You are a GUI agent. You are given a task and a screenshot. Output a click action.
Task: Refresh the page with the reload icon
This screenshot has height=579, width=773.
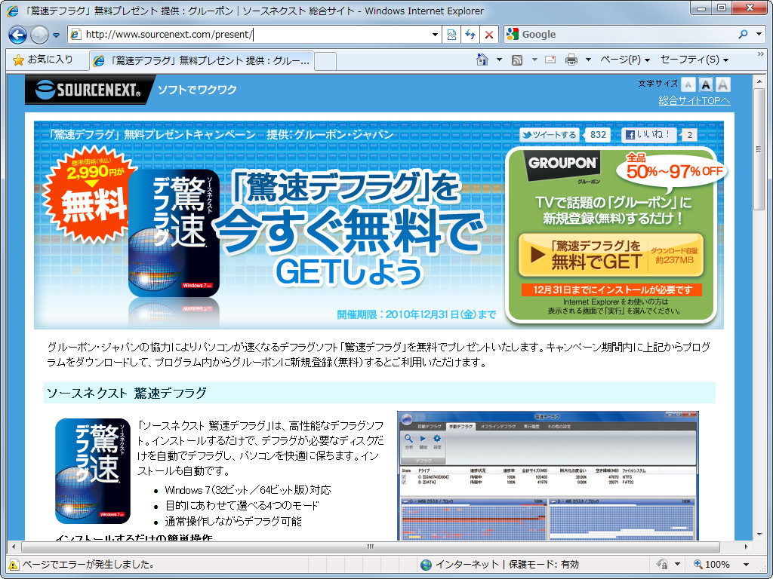(470, 35)
